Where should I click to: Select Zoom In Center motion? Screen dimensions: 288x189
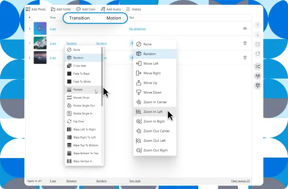point(155,102)
